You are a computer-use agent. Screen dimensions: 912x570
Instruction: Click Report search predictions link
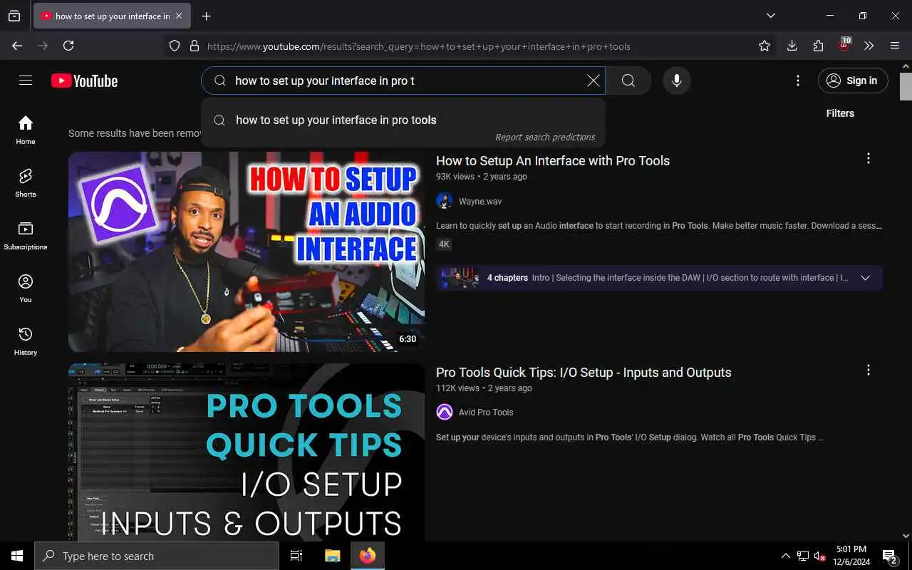[x=545, y=137]
